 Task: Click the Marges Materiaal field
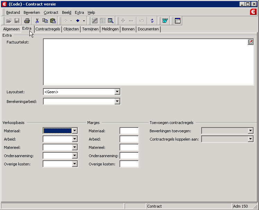(129, 131)
